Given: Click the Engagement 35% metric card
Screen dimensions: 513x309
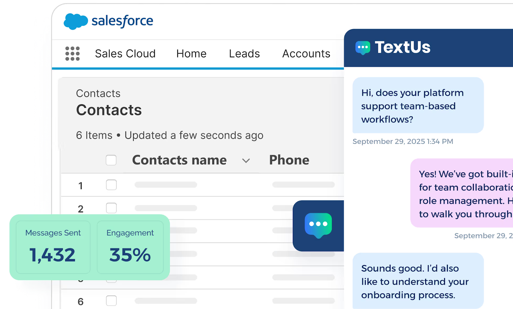Looking at the screenshot, I should click(130, 246).
